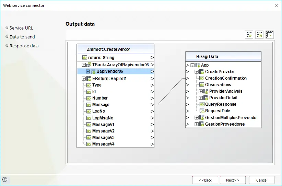Select the MessageV1 attribute row
Image resolution: width=282 pixels, height=186 pixels.
(x=116, y=125)
